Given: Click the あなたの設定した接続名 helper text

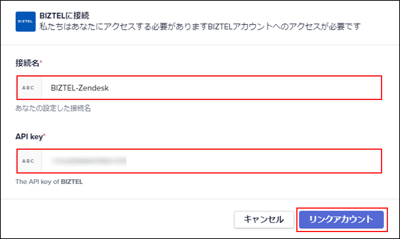Looking at the screenshot, I should point(53,108).
